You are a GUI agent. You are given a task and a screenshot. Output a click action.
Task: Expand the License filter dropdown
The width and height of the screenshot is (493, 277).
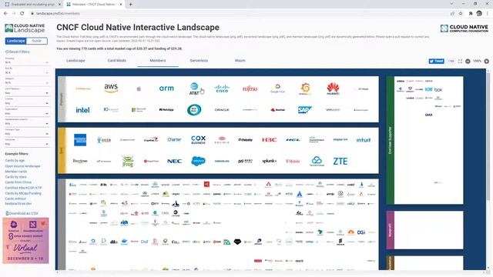click(x=27, y=103)
